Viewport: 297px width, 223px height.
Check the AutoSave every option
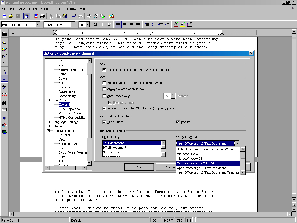(x=104, y=96)
